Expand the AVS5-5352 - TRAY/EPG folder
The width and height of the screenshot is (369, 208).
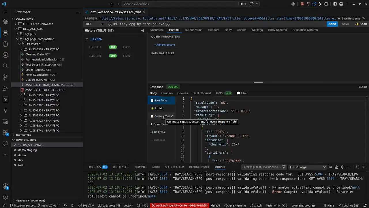click(21, 95)
